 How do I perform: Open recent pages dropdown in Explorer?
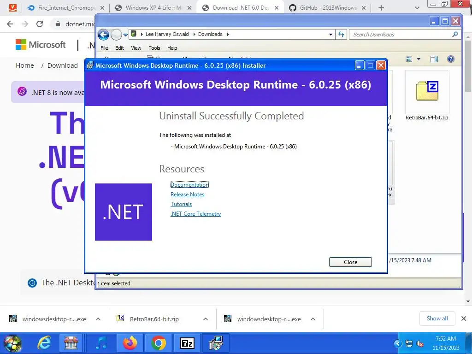click(x=125, y=35)
